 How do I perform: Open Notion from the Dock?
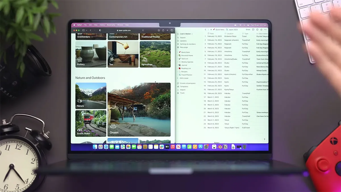pyautogui.click(x=225, y=147)
